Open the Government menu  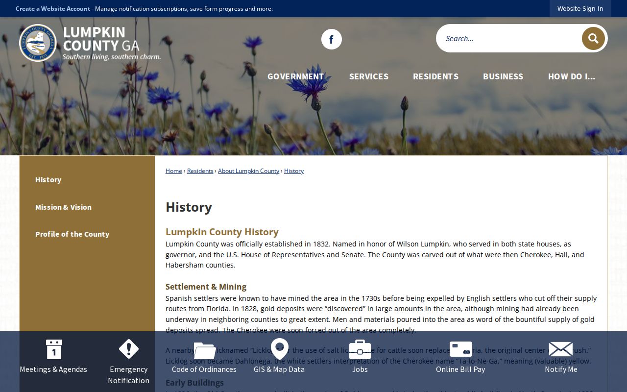295,76
